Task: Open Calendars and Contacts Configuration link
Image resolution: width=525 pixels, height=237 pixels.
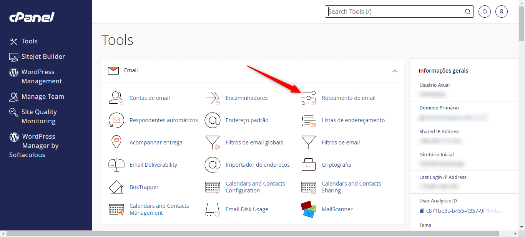Action: pyautogui.click(x=255, y=187)
